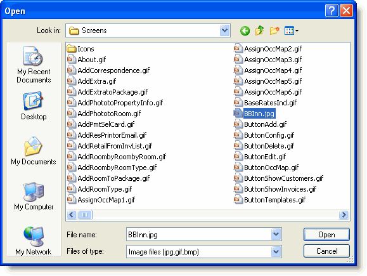Select ButtonShowInvoices.gif file name
367x276 pixels.
[x=280, y=189]
